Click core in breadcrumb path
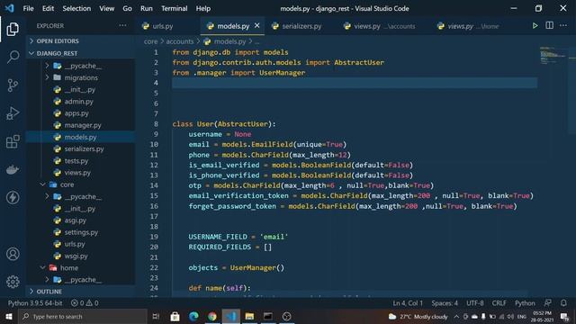 tap(150, 41)
